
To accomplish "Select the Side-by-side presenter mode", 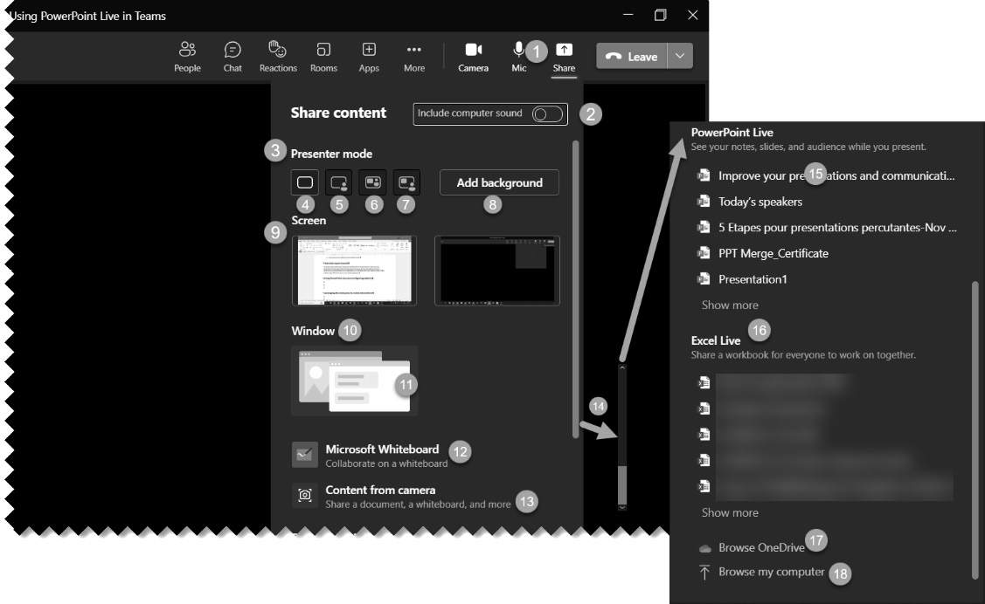I will [372, 182].
